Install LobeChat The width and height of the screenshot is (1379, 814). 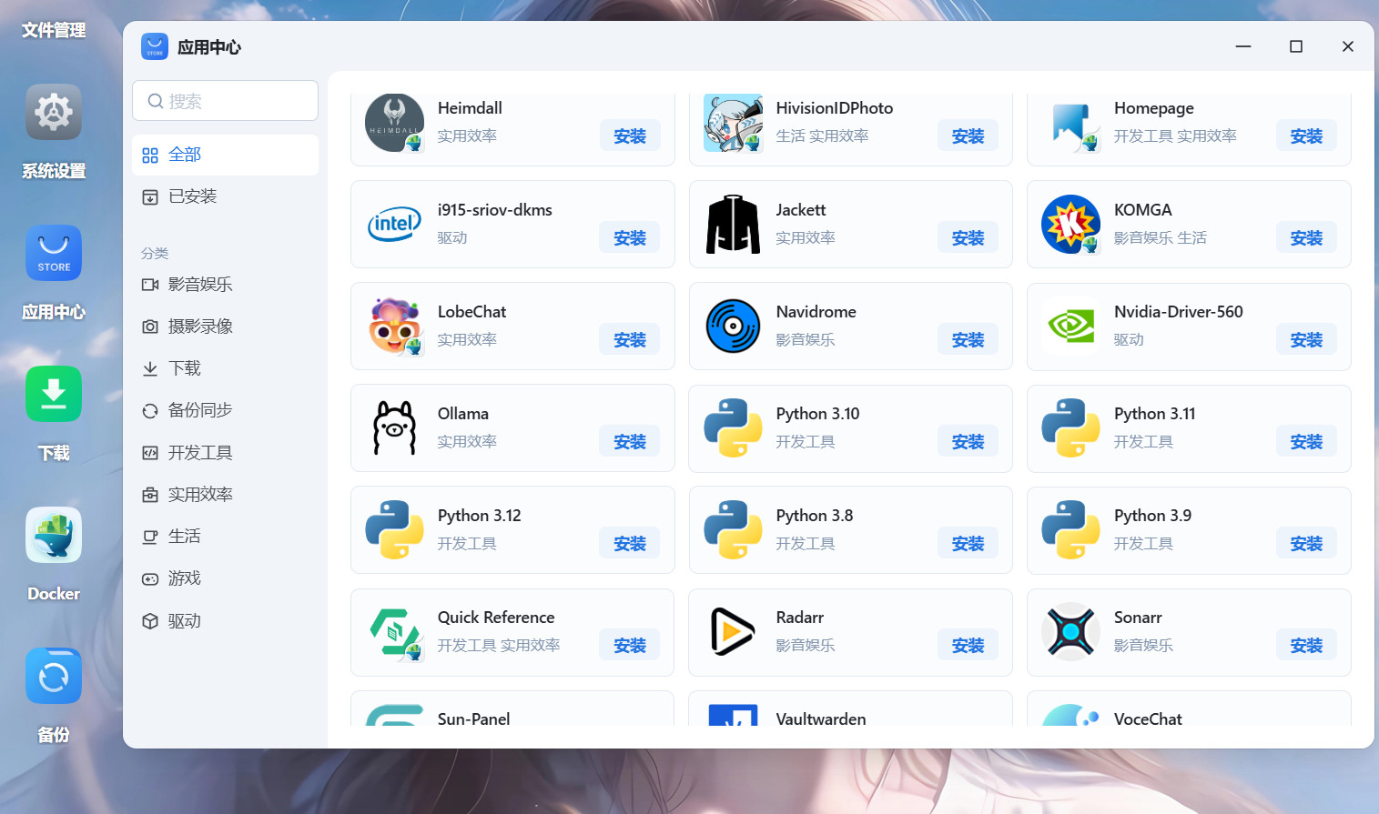[630, 339]
